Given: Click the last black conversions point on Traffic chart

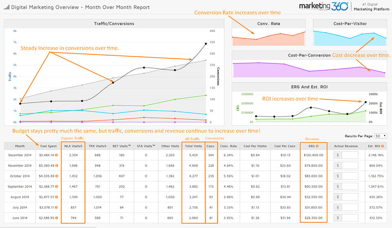Looking at the screenshot, I should click(206, 44).
